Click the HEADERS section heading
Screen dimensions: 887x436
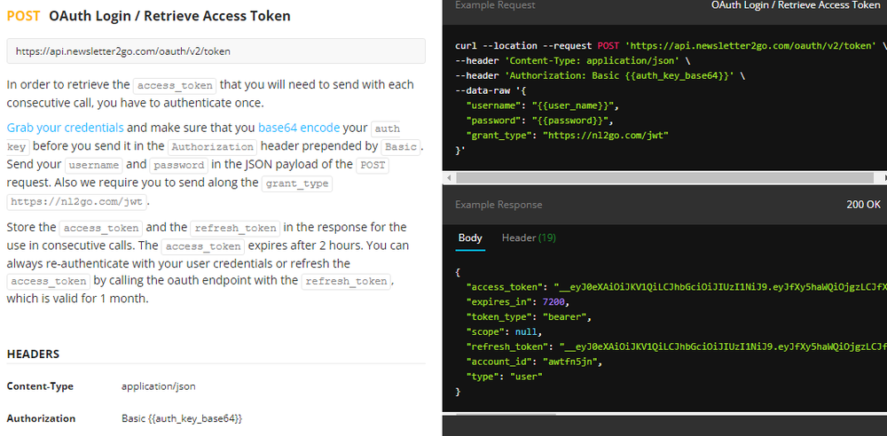(x=33, y=354)
